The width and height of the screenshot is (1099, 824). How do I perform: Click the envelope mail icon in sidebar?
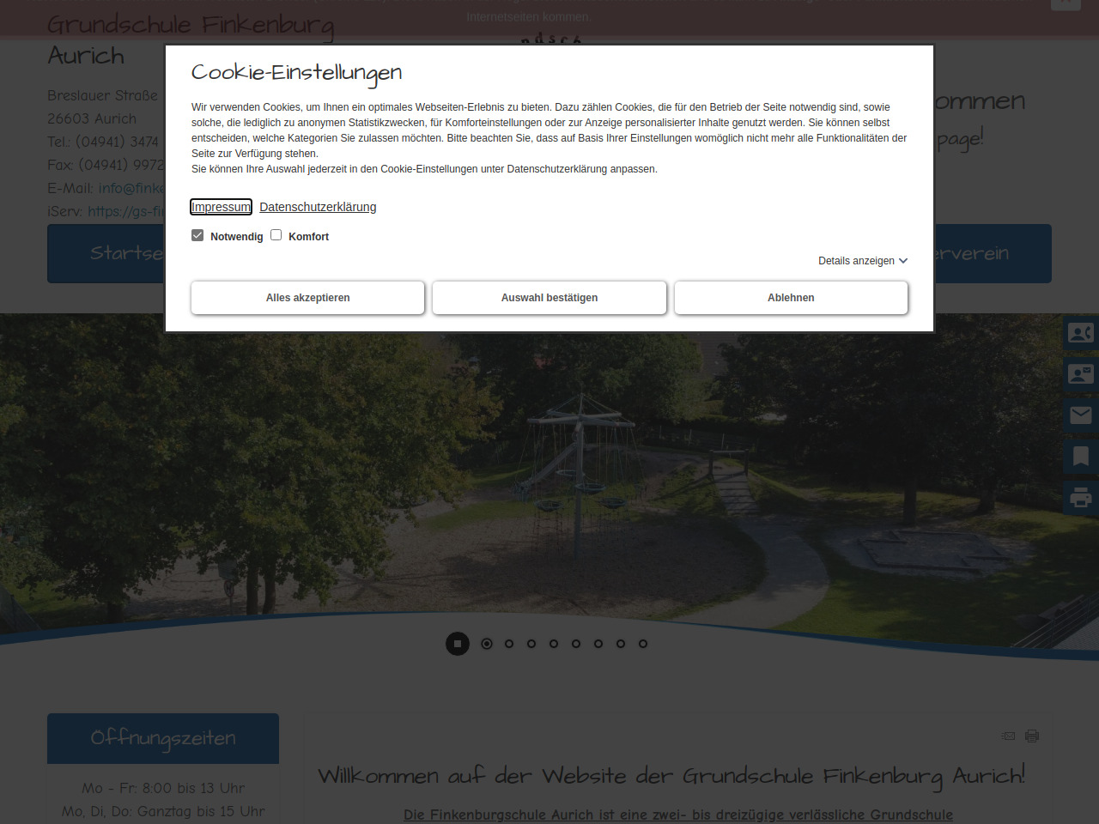[x=1080, y=415]
